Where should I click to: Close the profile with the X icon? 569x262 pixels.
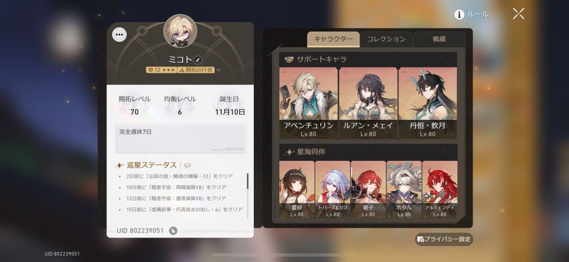pyautogui.click(x=518, y=14)
